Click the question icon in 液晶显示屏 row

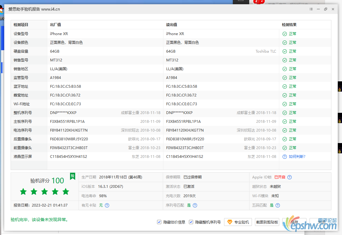285,157
